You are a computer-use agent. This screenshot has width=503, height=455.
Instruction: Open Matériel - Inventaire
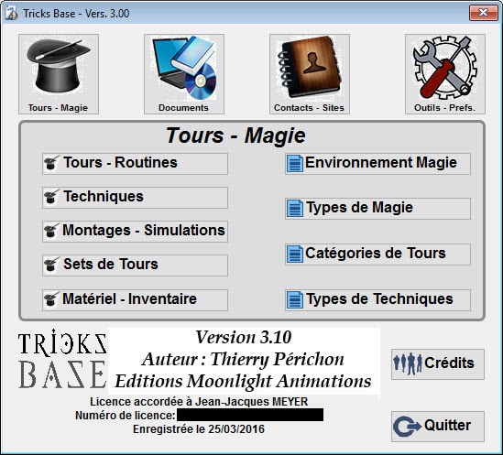[x=135, y=299]
